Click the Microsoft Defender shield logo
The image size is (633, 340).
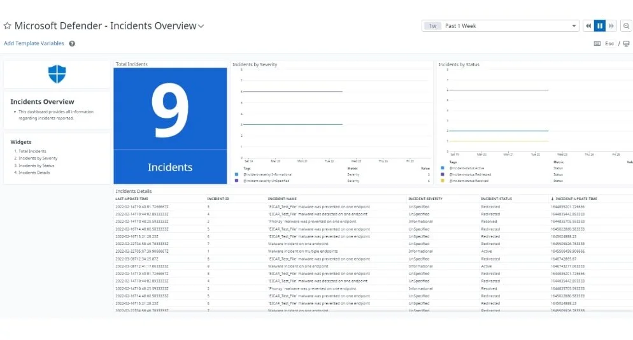(57, 74)
